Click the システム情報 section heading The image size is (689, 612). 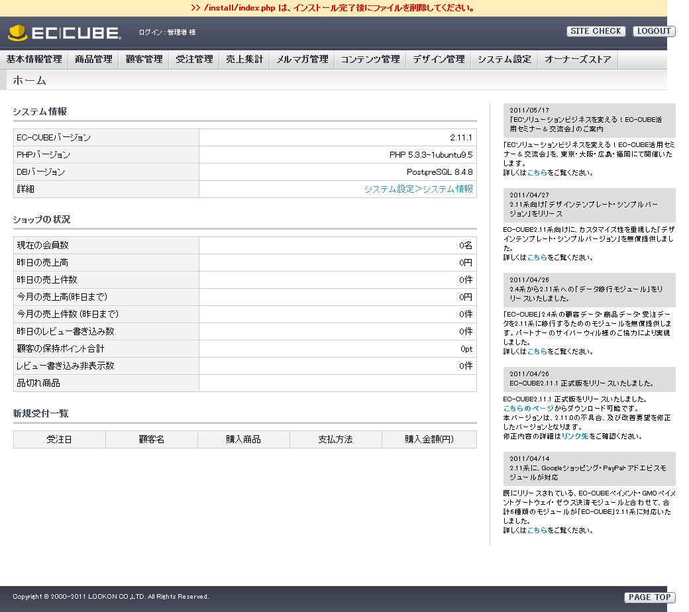[x=40, y=111]
